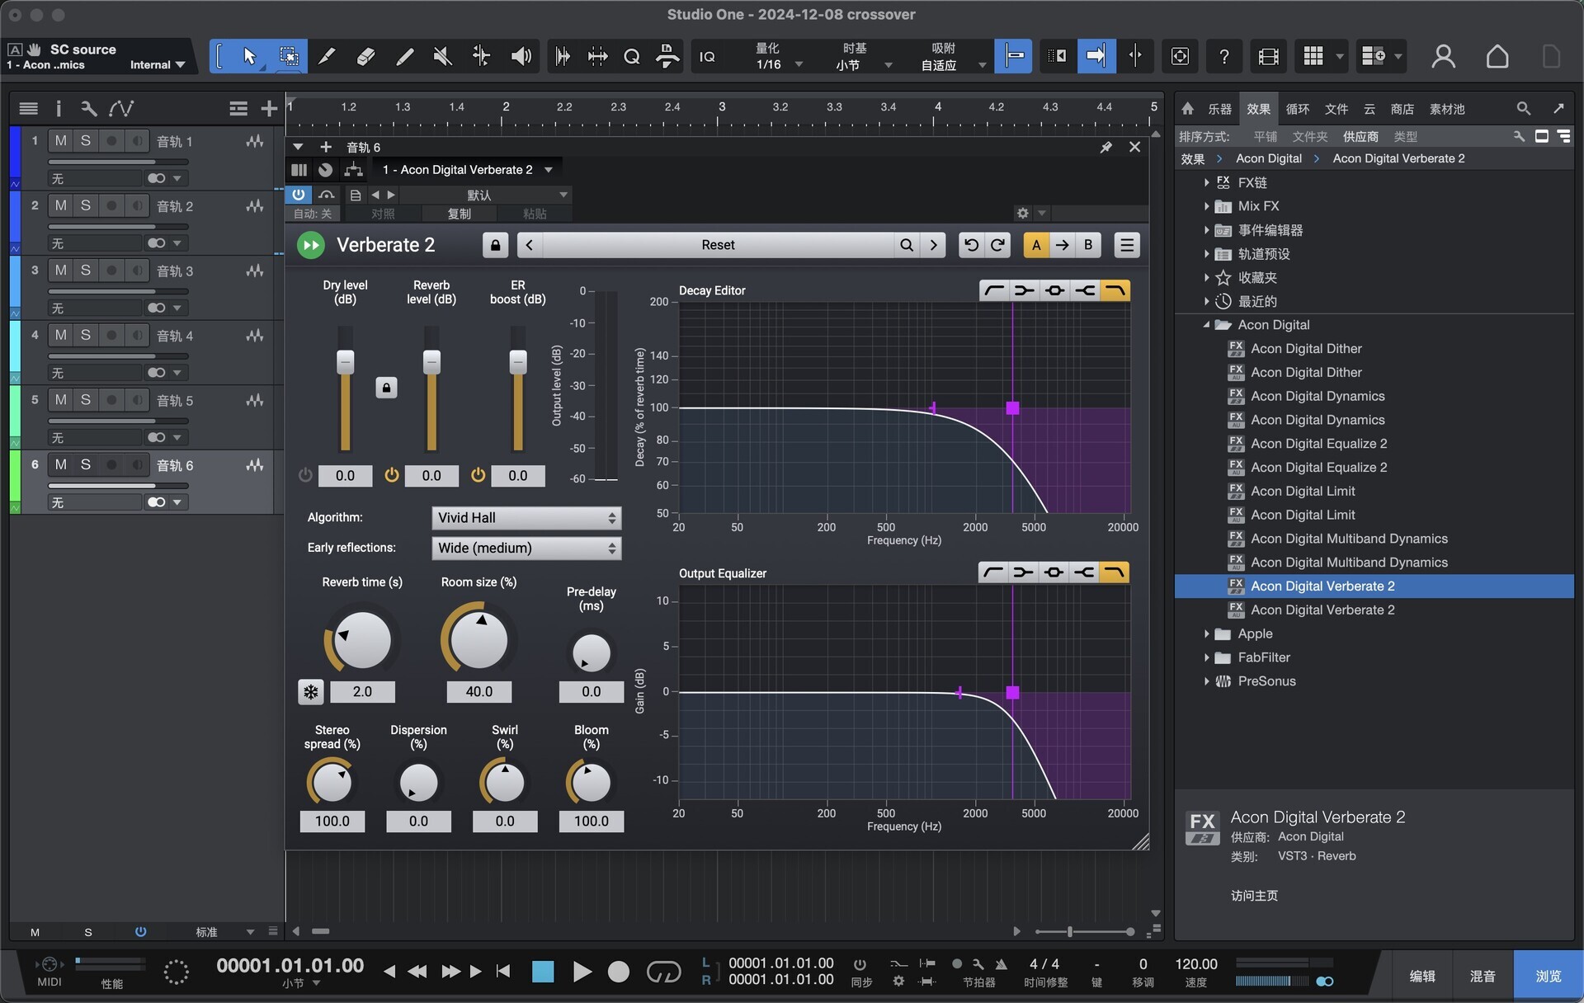This screenshot has height=1003, width=1584.
Task: Pin the plugin window
Action: (x=1105, y=147)
